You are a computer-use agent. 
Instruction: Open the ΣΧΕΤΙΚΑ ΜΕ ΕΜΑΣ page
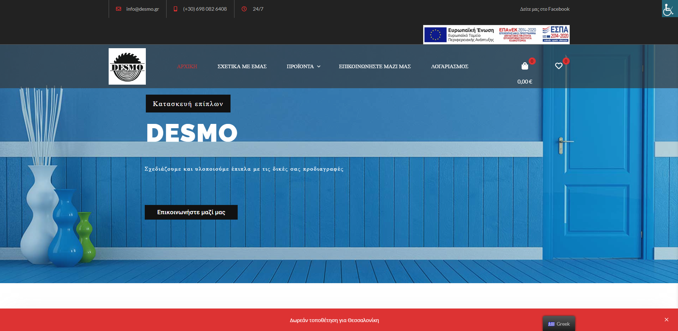pyautogui.click(x=242, y=66)
